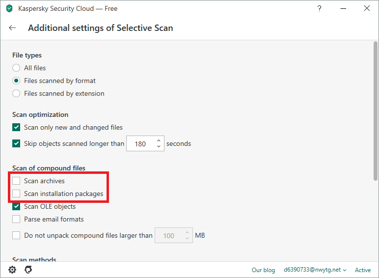Click the 180 seconds input field

(140, 144)
